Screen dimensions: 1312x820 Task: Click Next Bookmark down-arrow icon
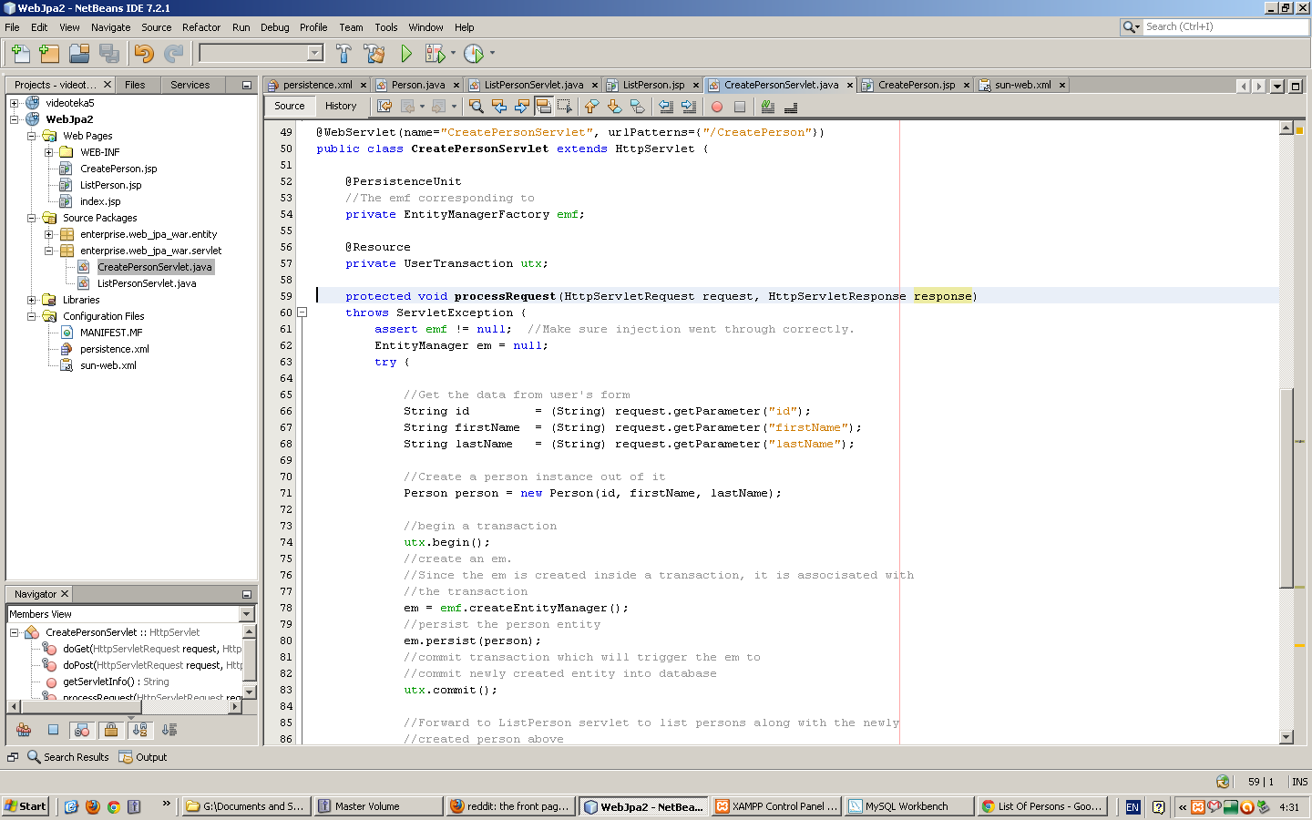[614, 107]
